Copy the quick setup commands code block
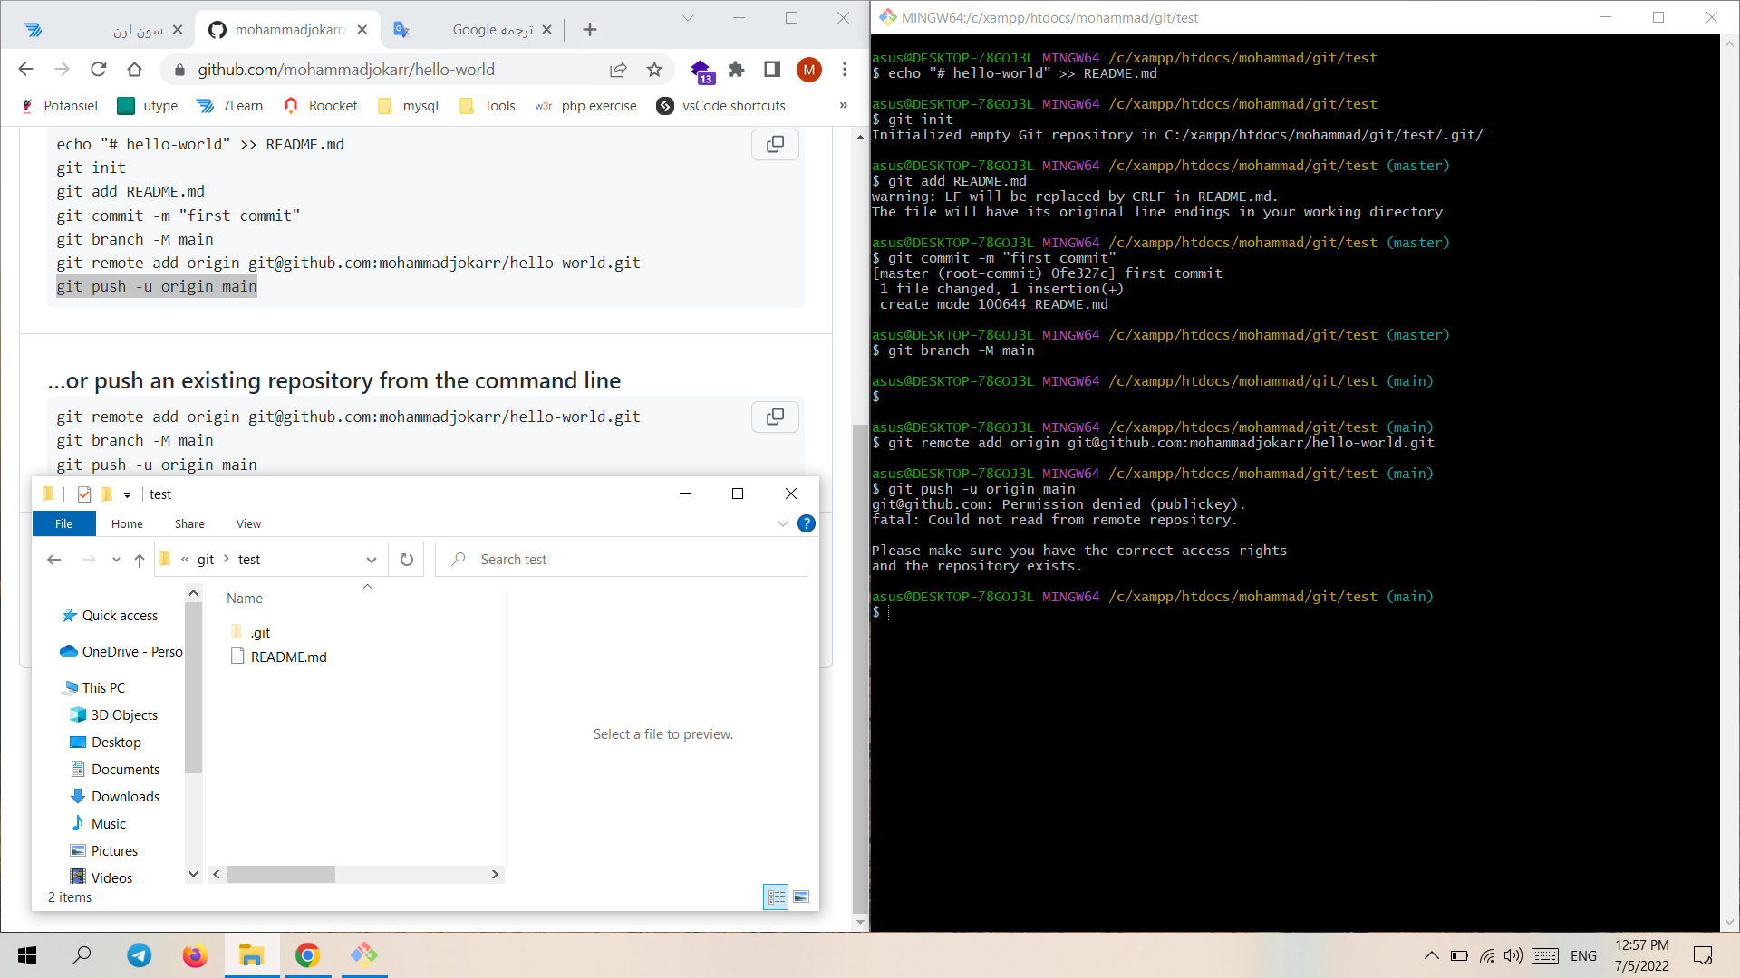The height and width of the screenshot is (978, 1740). tap(775, 145)
